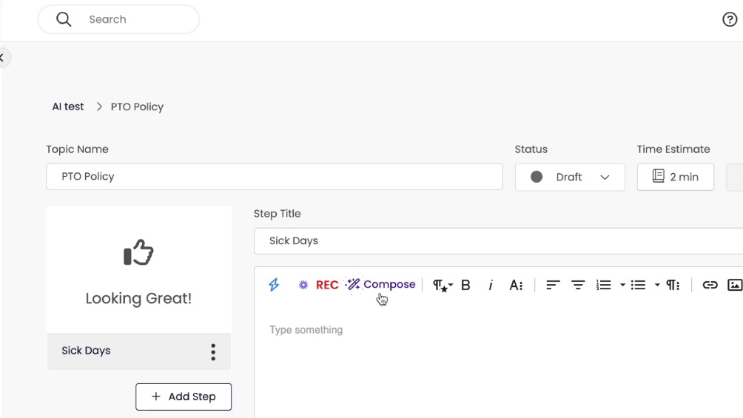Click the Topic Name input field

(275, 177)
